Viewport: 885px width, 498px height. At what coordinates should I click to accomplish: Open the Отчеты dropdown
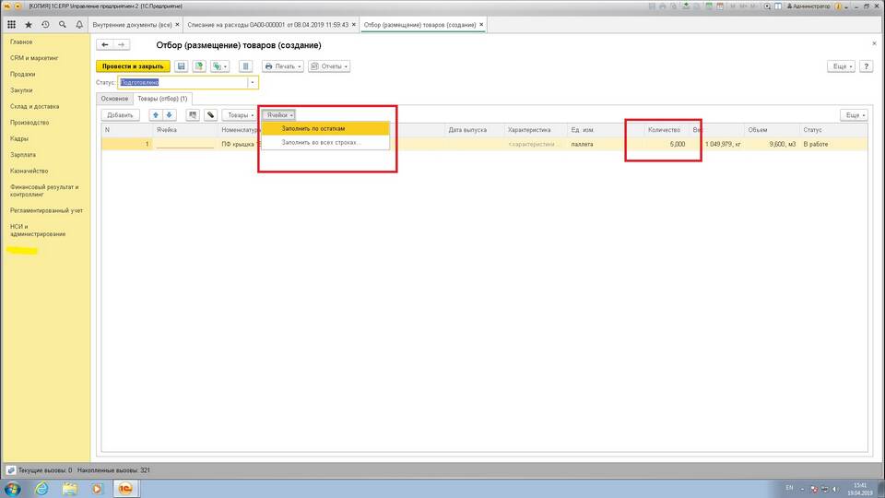point(329,66)
